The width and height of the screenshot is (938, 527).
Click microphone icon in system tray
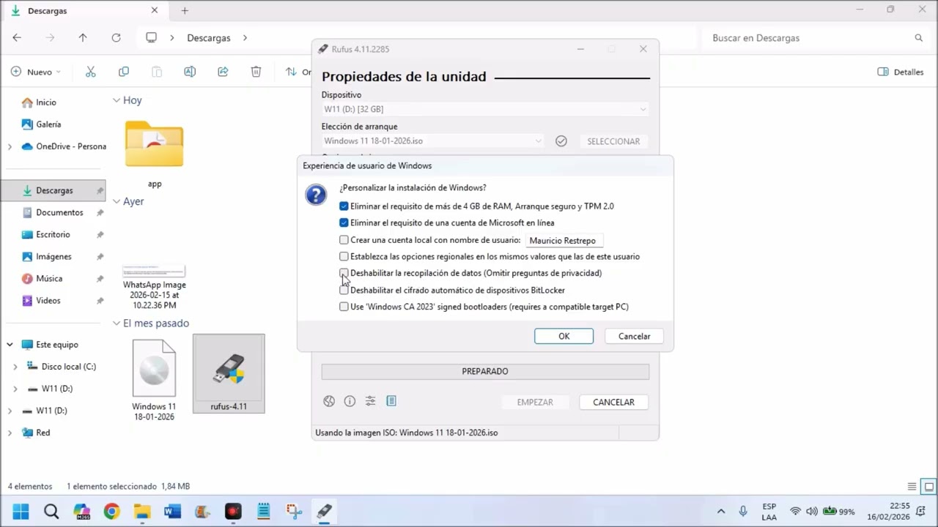743,511
